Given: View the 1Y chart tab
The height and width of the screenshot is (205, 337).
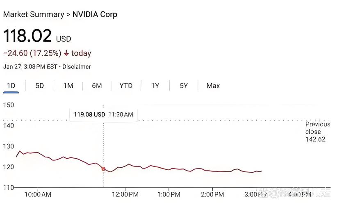Looking at the screenshot, I should [155, 86].
